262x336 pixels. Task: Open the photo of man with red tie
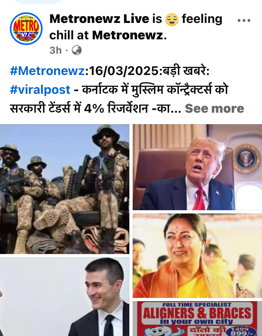click(x=197, y=167)
